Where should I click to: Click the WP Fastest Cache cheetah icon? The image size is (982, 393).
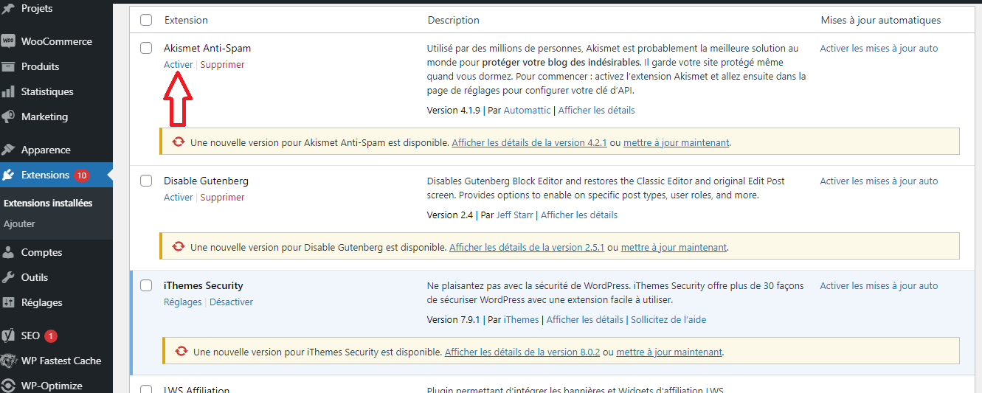pyautogui.click(x=9, y=361)
